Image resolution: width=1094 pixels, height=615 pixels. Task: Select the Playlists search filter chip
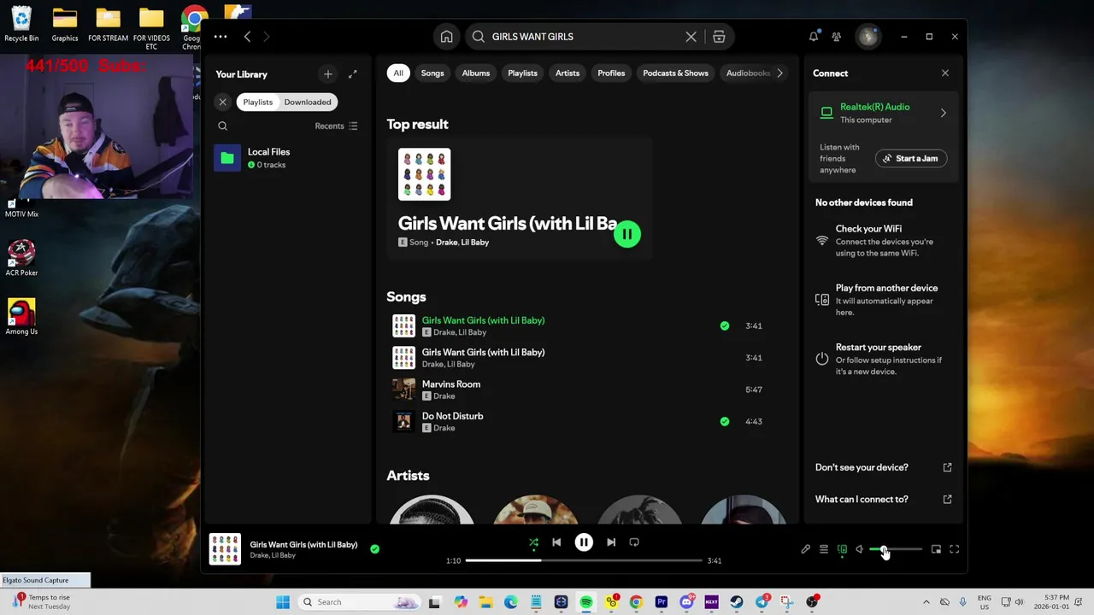[x=522, y=73]
